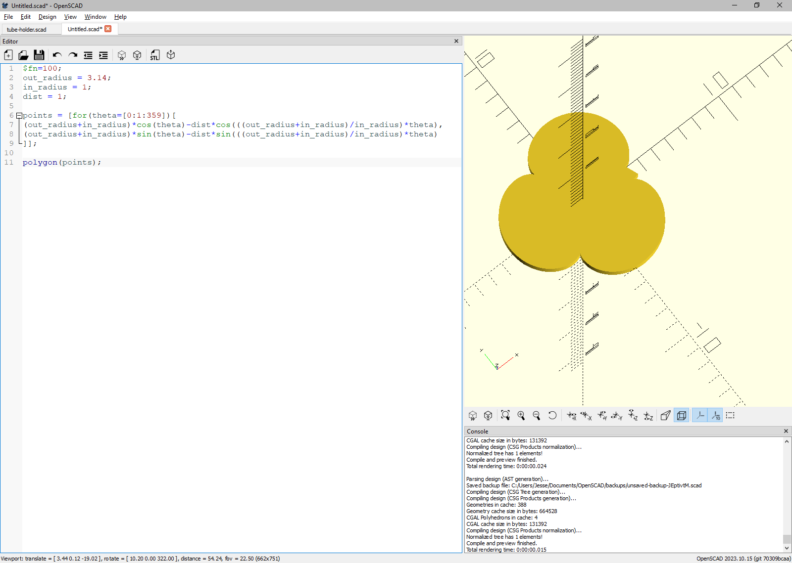Export the model as STL

(x=155, y=55)
